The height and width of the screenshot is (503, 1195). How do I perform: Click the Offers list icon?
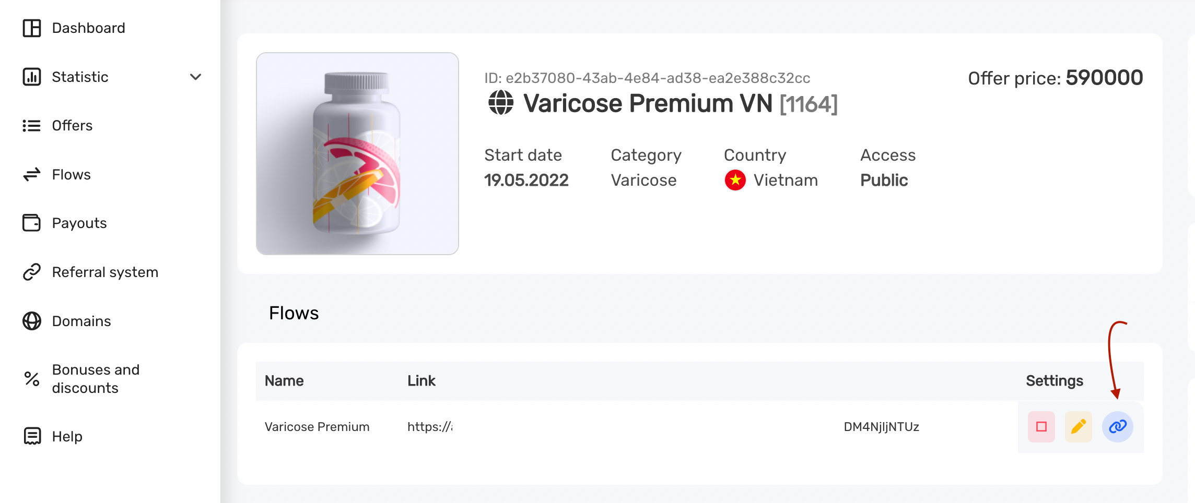click(x=32, y=126)
